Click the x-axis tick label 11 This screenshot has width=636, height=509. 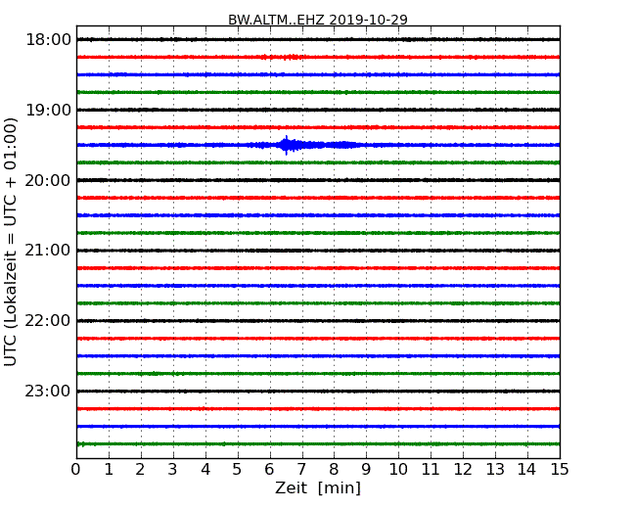[x=431, y=469]
